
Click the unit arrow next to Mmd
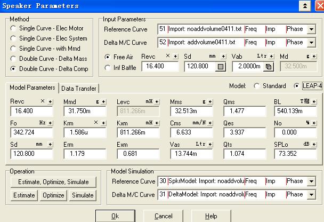pyautogui.click(x=103, y=101)
